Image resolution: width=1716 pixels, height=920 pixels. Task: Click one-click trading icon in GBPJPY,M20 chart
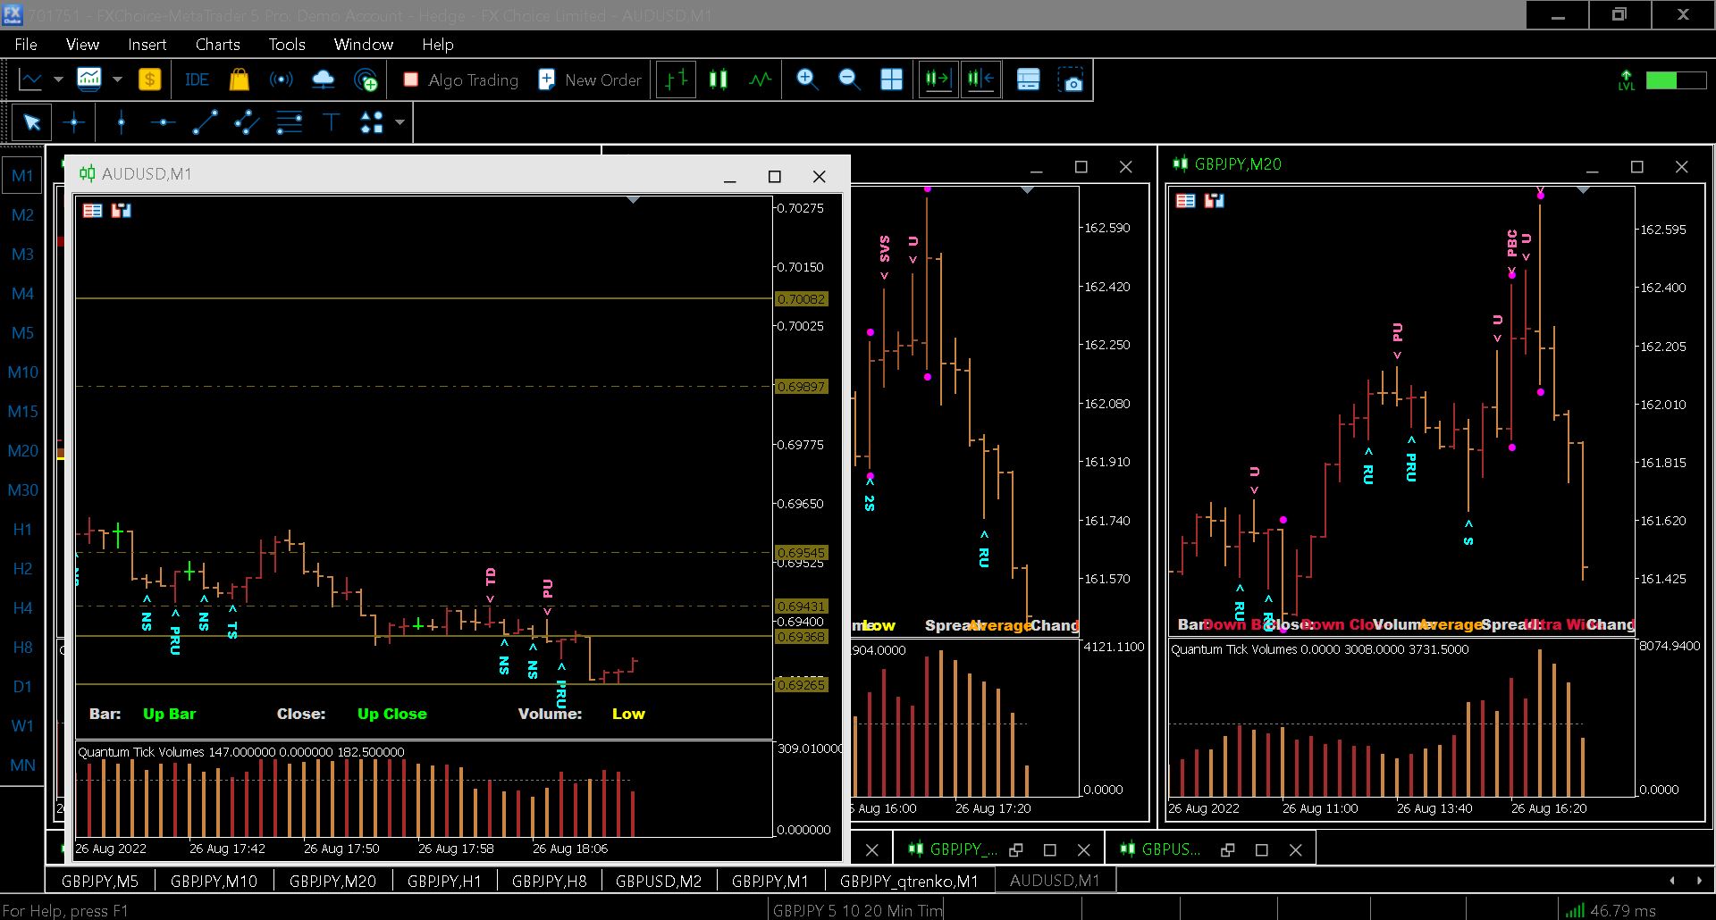coord(1186,201)
